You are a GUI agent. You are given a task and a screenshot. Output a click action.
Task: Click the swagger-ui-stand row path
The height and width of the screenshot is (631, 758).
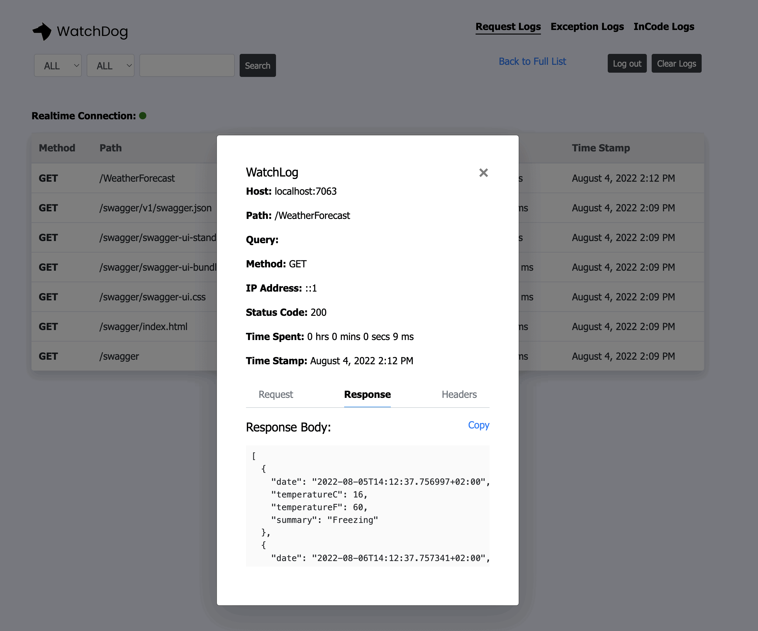pos(158,237)
